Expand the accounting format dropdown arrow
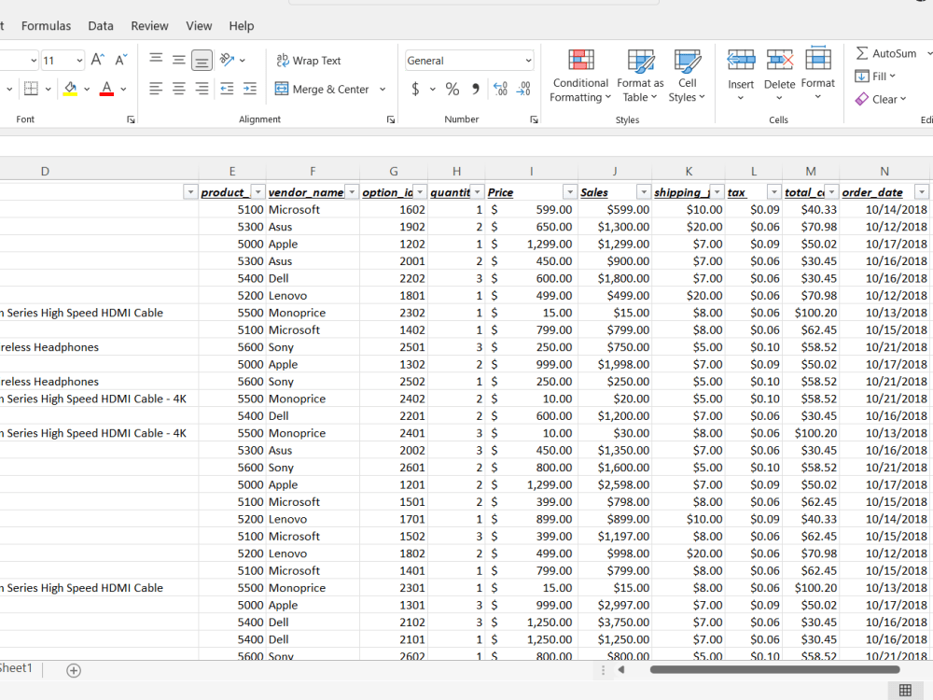This screenshot has height=700, width=933. 433,90
